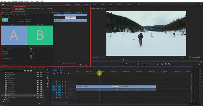Expand workspace overflow chevrons
Screen dimensions: 203x106
[138, 4]
